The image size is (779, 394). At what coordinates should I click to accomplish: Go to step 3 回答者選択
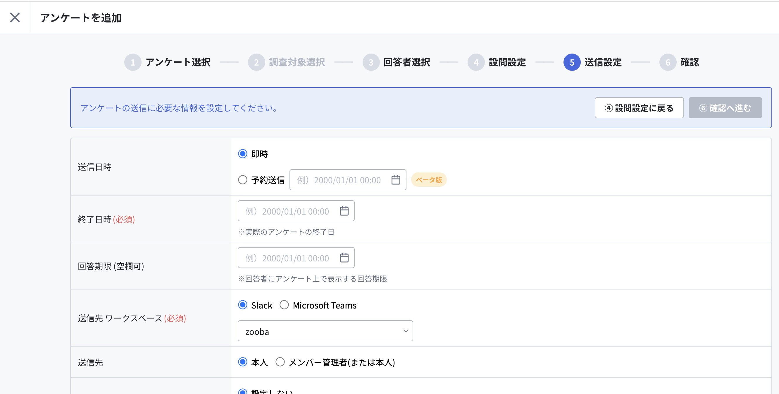(396, 62)
